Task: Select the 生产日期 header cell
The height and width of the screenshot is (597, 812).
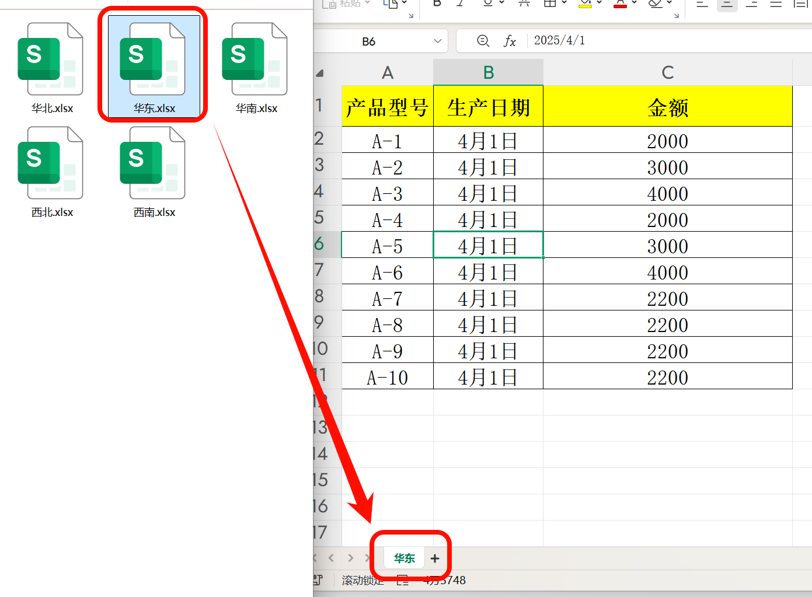Action: pos(489,106)
